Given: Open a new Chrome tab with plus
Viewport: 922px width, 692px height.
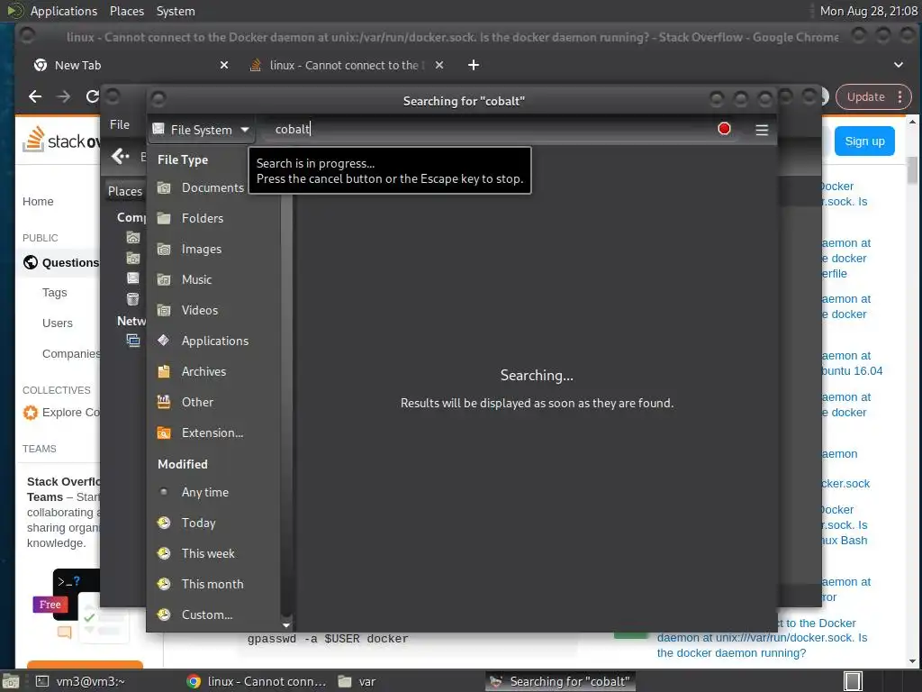Looking at the screenshot, I should 473,65.
